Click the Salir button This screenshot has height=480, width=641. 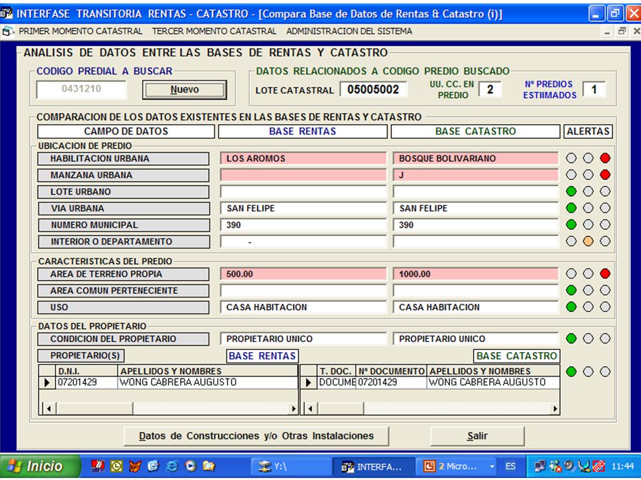477,436
